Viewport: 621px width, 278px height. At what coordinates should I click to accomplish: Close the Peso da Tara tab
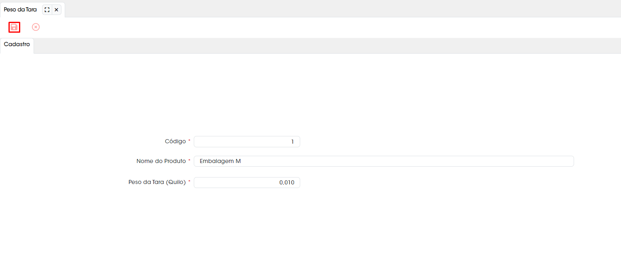tap(56, 10)
